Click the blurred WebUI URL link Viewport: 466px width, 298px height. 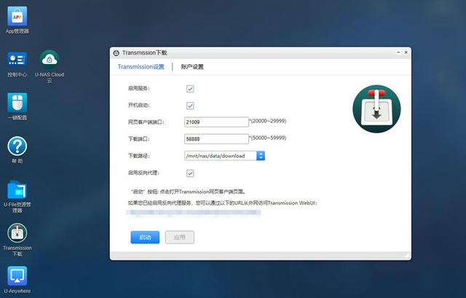pyautogui.click(x=193, y=213)
